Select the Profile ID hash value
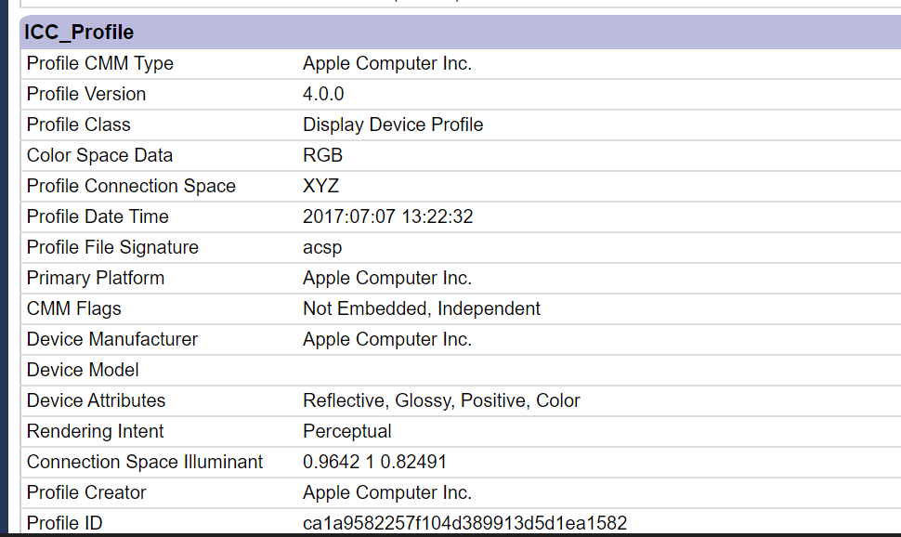This screenshot has height=537, width=901. (464, 524)
